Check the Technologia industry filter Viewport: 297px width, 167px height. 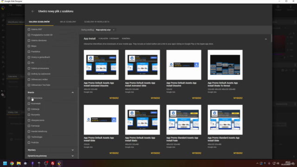click(x=29, y=137)
